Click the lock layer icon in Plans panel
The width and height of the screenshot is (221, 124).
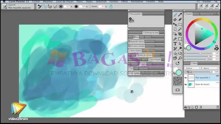coord(201,107)
